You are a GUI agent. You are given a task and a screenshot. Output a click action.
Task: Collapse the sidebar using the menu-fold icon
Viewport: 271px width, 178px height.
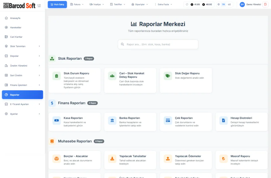click(x=39, y=6)
